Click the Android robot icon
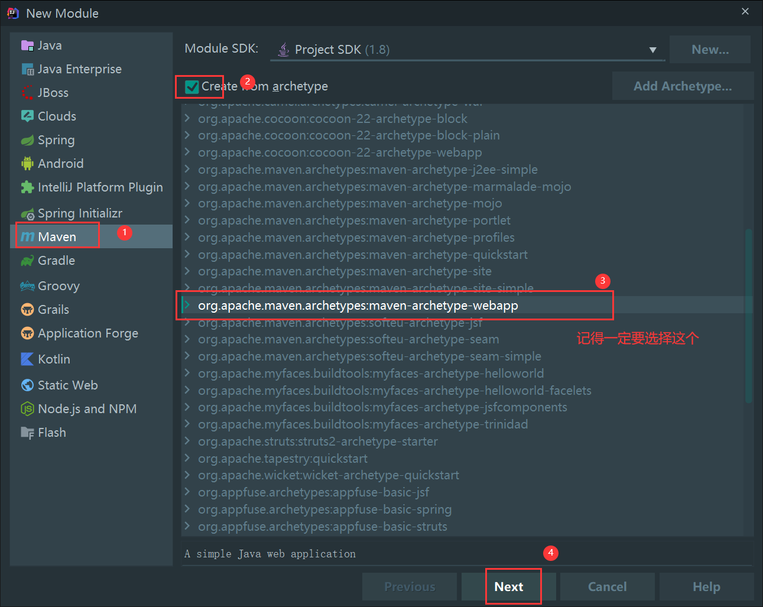This screenshot has height=607, width=763. 27,164
